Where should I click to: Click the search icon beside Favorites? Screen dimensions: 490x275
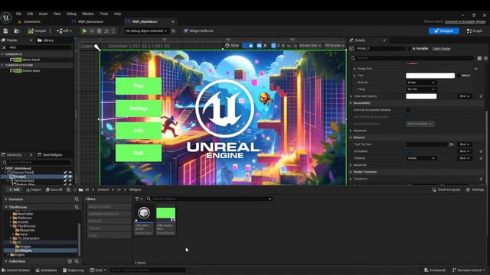point(77,199)
